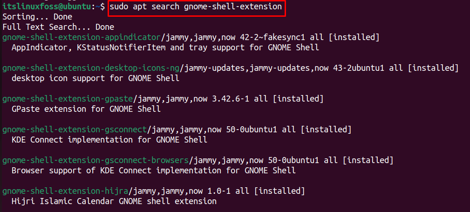This screenshot has width=470, height=212.
Task: Click the gnome-shell-extension-gpaste package name
Action: pos(68,99)
